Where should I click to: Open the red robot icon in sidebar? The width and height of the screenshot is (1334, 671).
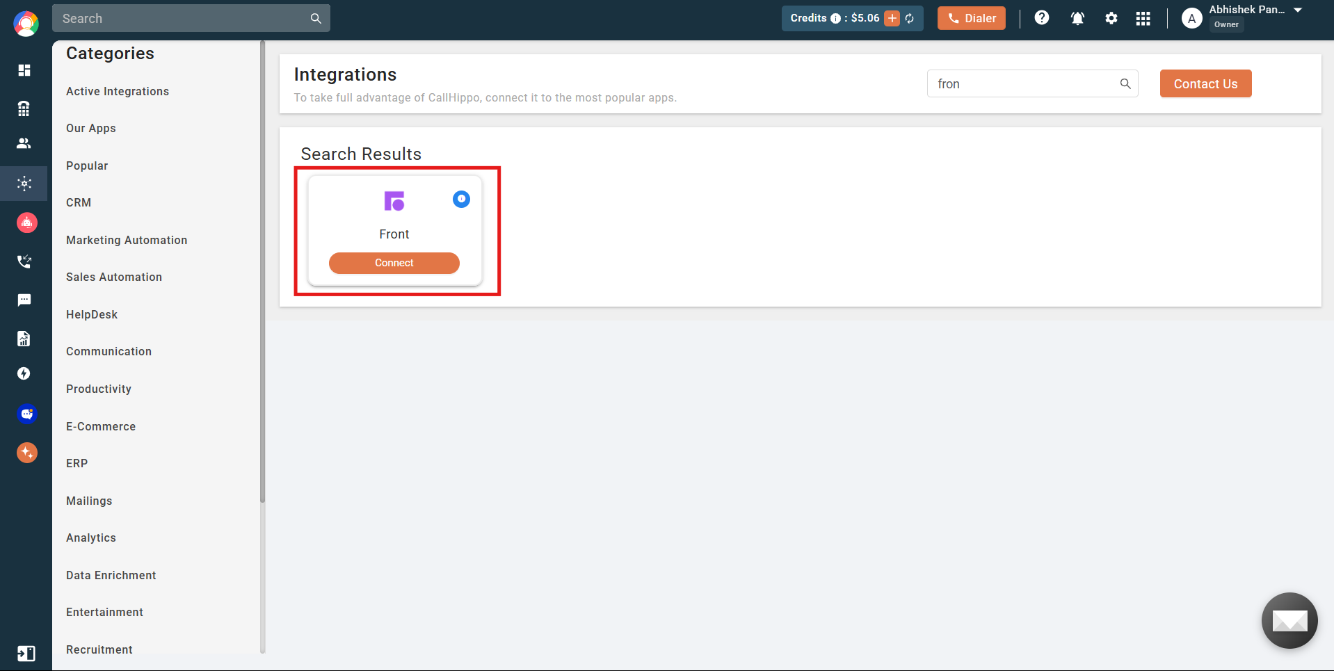26,223
